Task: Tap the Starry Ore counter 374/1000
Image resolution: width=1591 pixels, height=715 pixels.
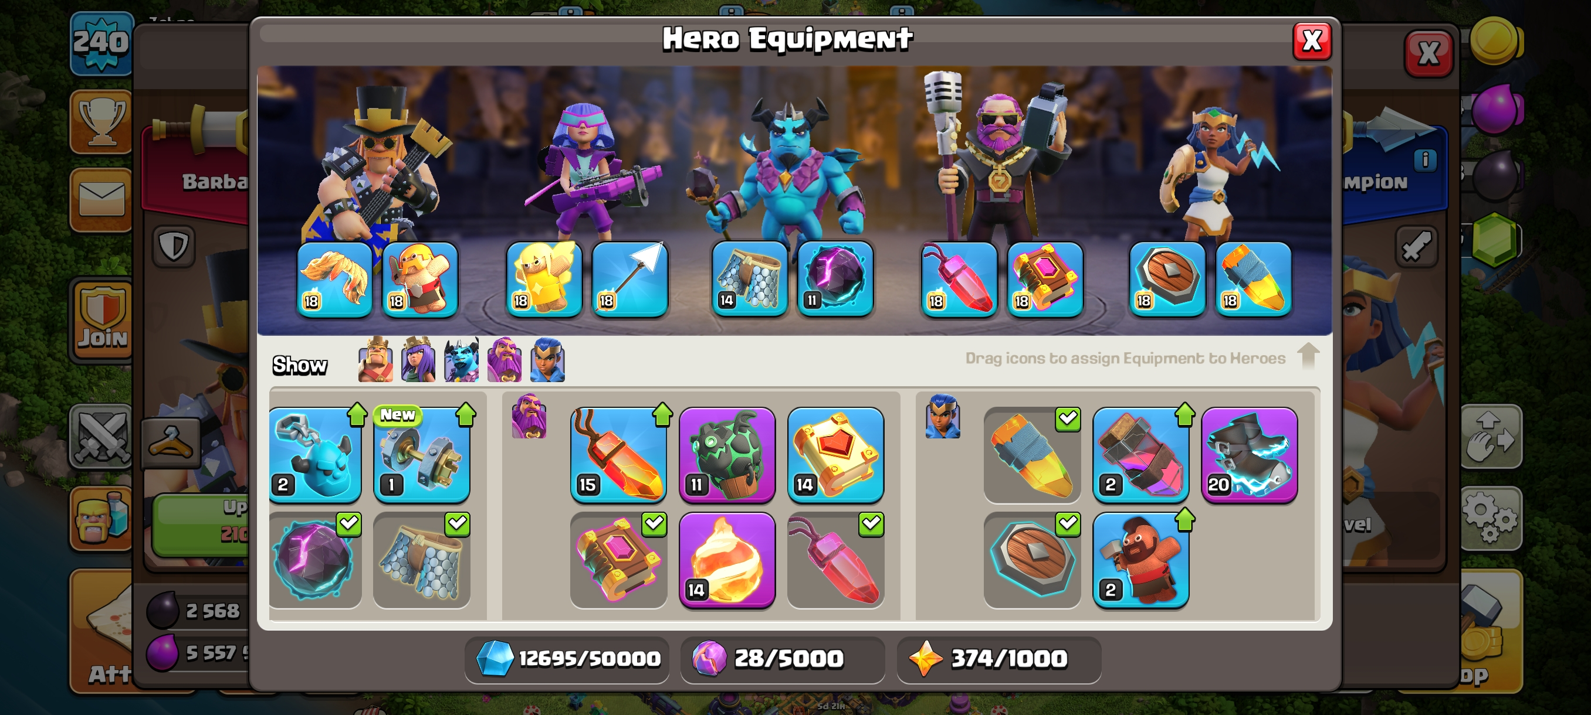Action: pos(998,659)
